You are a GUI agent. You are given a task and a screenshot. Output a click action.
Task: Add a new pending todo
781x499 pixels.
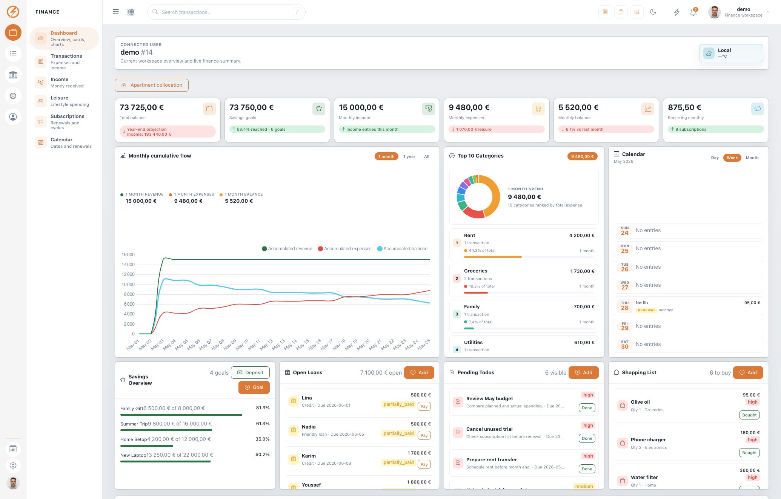point(583,373)
